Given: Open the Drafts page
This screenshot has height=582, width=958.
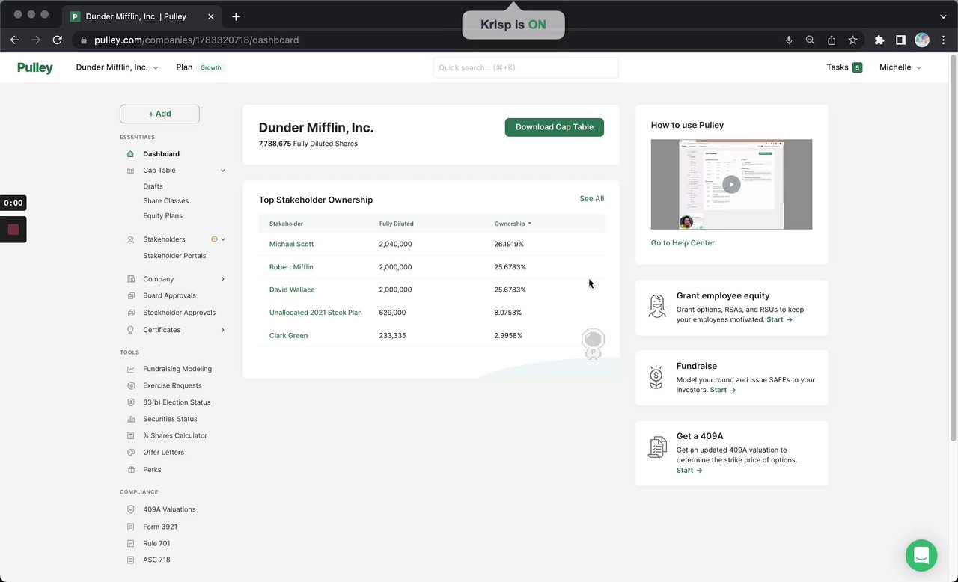Looking at the screenshot, I should 153,186.
